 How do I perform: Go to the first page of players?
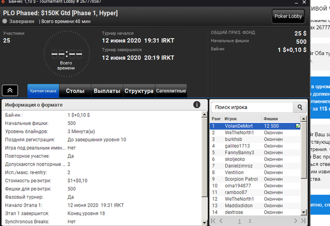213,221
